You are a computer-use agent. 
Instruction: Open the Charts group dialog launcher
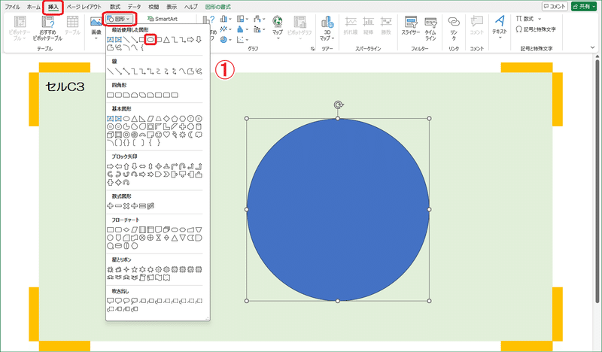tap(312, 49)
